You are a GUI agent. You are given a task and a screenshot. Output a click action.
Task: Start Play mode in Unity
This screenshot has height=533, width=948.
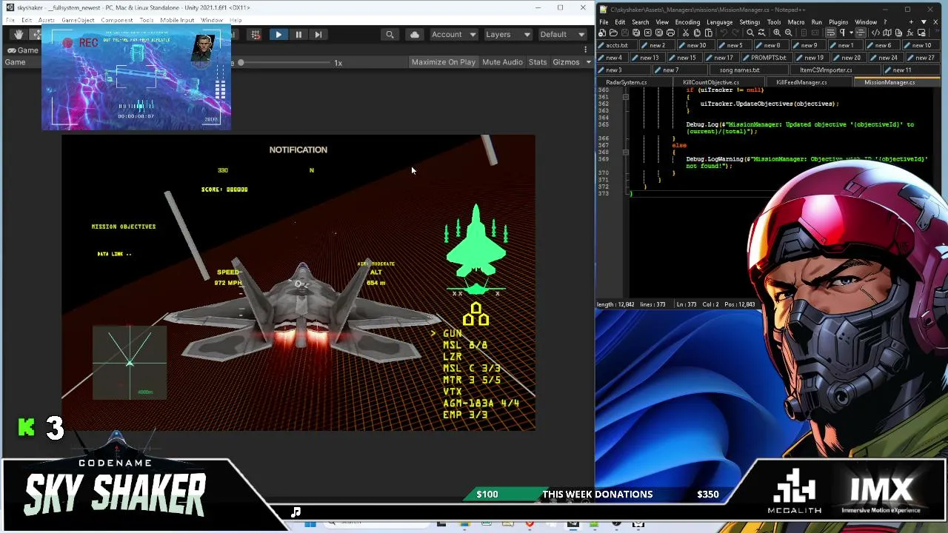coord(278,34)
